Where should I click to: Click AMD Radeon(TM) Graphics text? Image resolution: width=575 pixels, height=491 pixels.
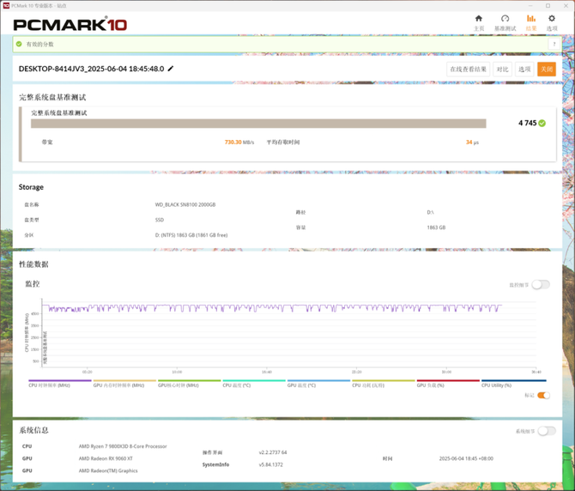[108, 471]
